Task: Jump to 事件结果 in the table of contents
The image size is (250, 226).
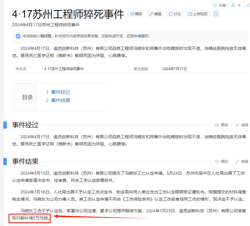Action: click(x=60, y=101)
